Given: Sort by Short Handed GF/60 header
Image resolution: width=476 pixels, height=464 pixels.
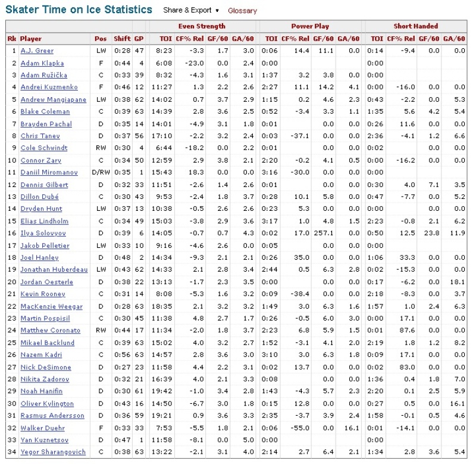Looking at the screenshot, I should tap(429, 39).
